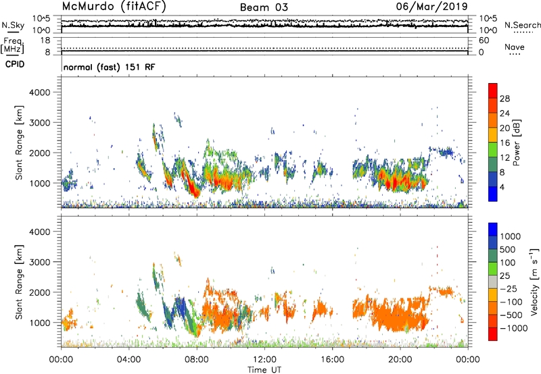Click the 'Time UT' axis label
Image resolution: width=541 pixels, height=374 pixels.
point(264,370)
